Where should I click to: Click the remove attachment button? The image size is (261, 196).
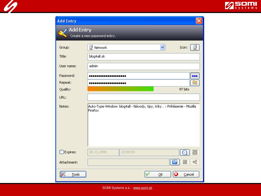point(195,162)
